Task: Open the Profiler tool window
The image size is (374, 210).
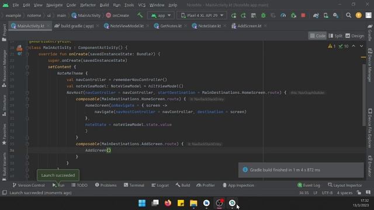Action: (206, 185)
